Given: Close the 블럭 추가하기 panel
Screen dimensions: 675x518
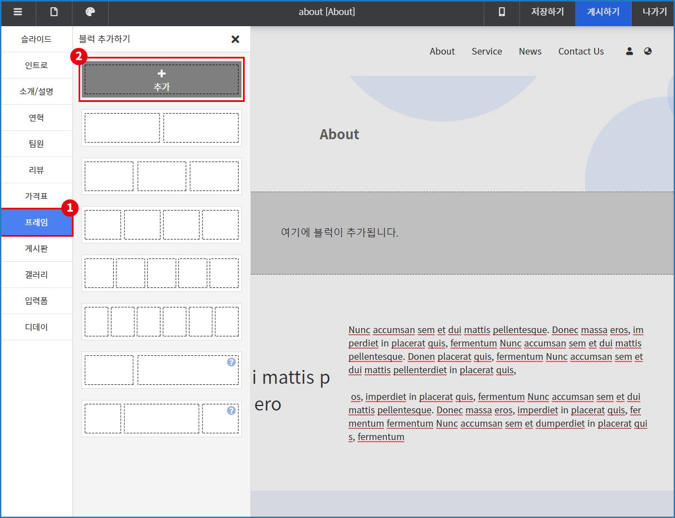Looking at the screenshot, I should click(x=235, y=39).
